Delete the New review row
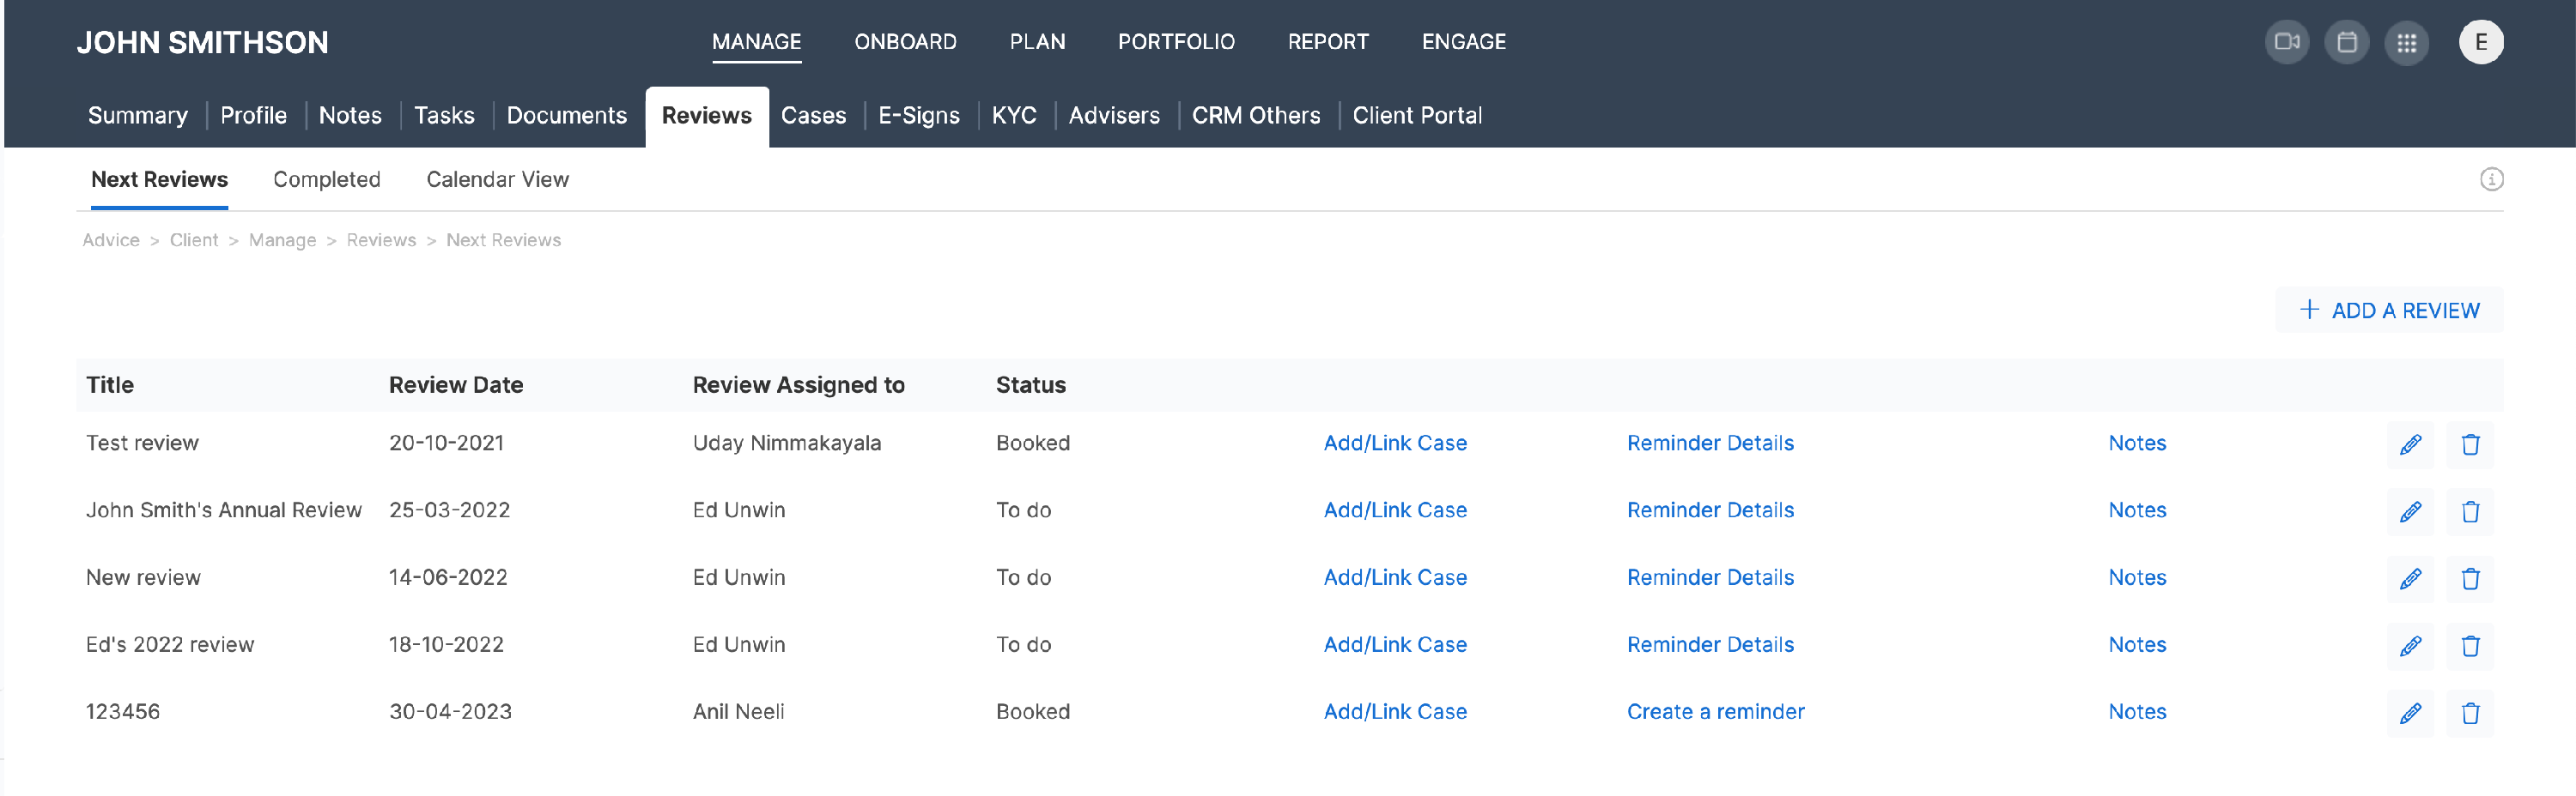 pyautogui.click(x=2470, y=578)
